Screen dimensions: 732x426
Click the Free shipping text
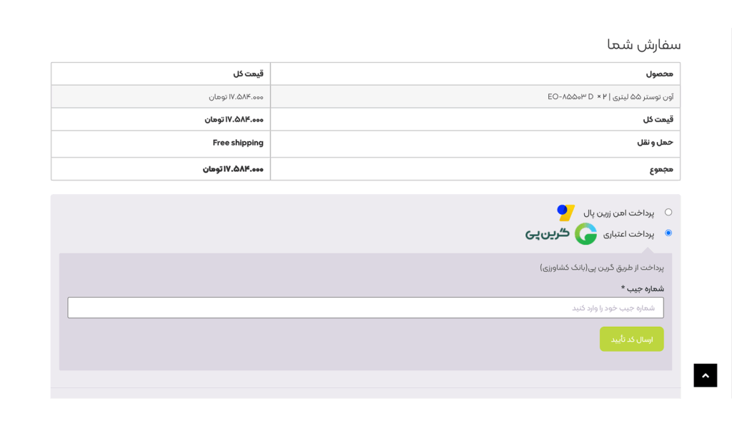(238, 143)
